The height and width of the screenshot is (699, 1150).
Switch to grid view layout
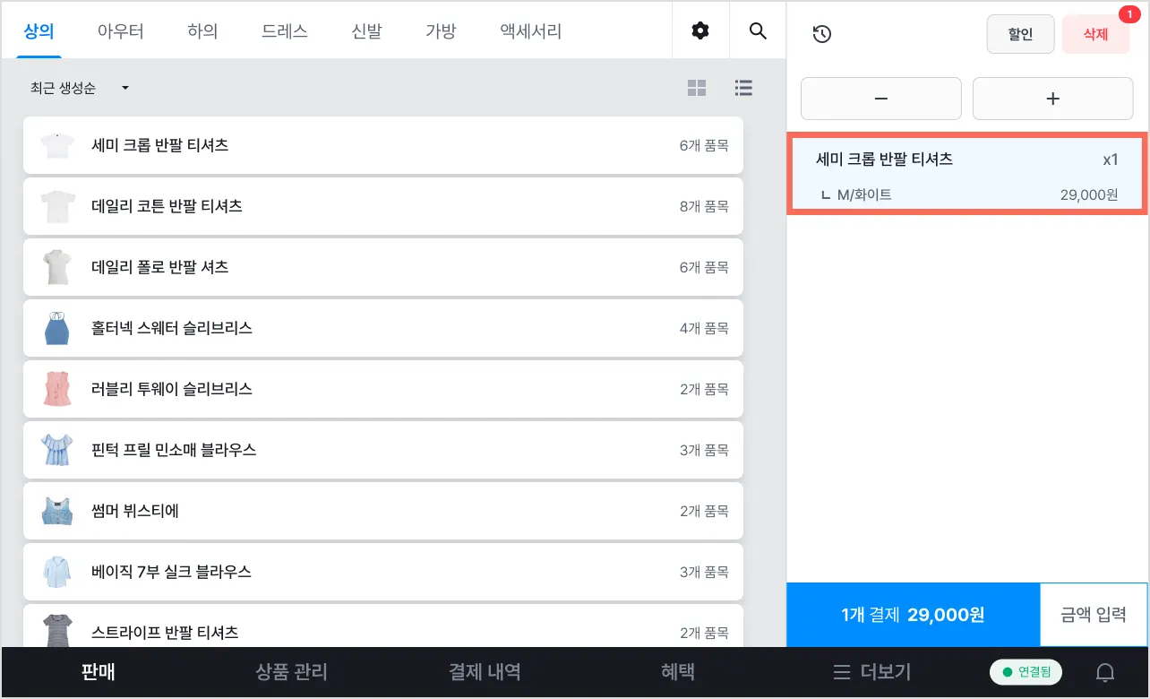click(x=697, y=88)
